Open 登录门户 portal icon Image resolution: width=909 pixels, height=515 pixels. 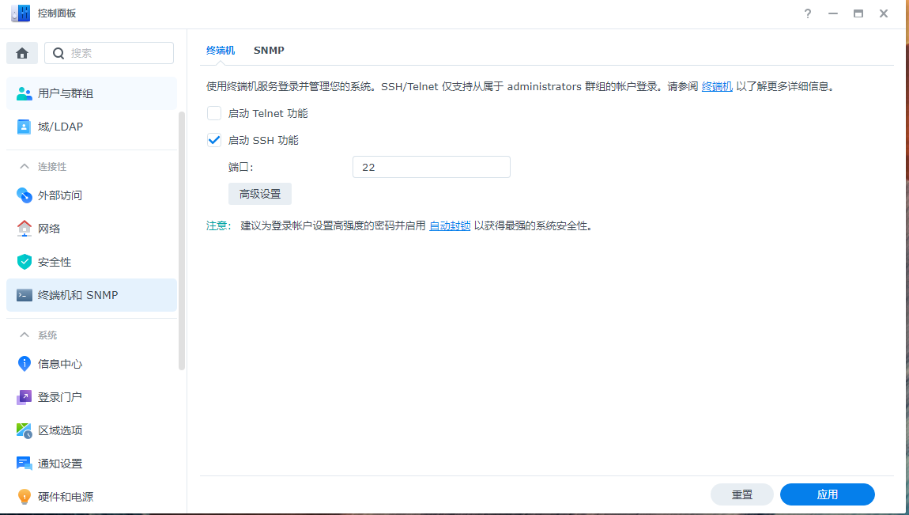click(x=25, y=397)
